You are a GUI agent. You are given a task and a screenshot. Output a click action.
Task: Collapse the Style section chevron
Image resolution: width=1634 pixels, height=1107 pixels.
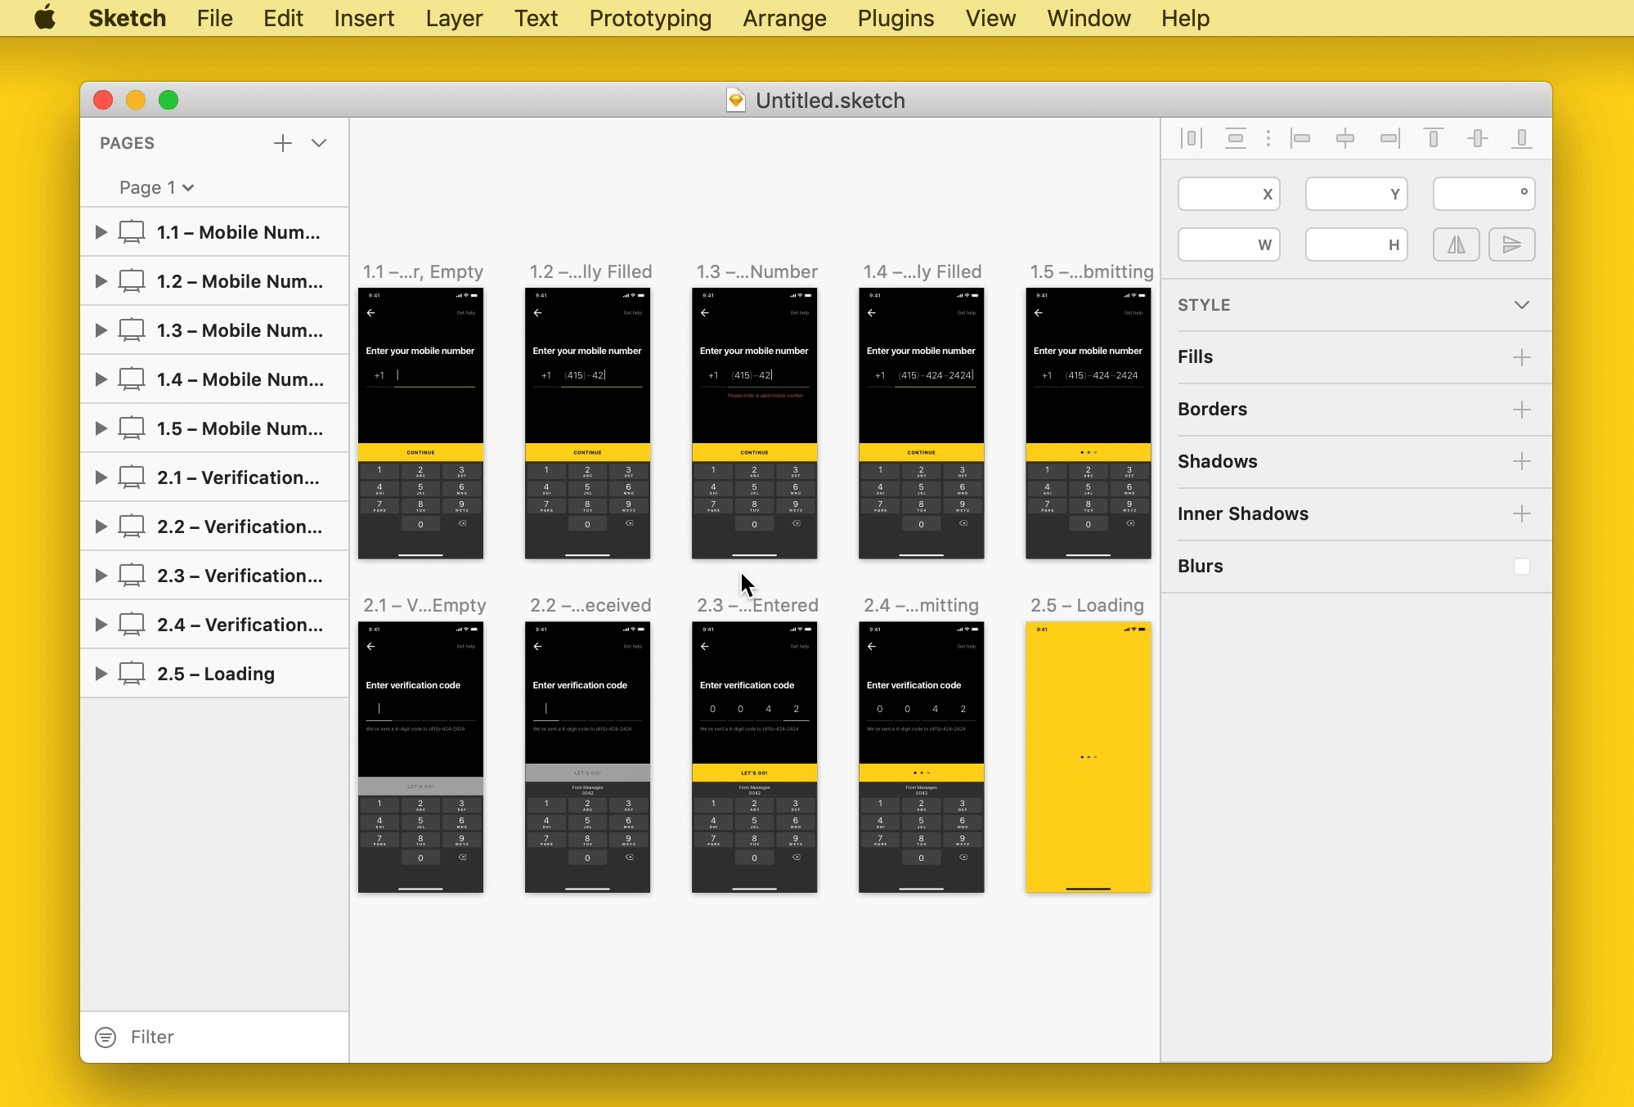click(1521, 305)
